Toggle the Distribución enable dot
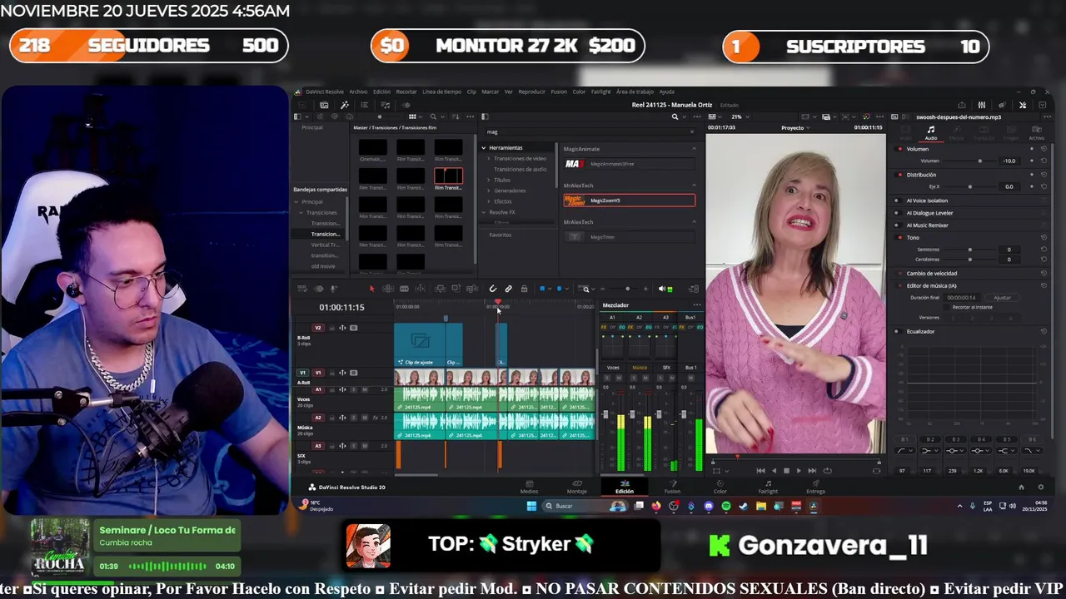Image resolution: width=1066 pixels, height=599 pixels. pyautogui.click(x=899, y=175)
